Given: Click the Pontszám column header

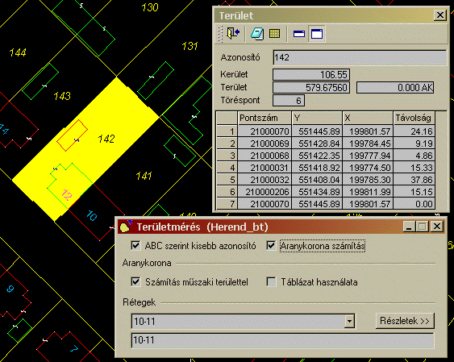Looking at the screenshot, I should tap(264, 118).
